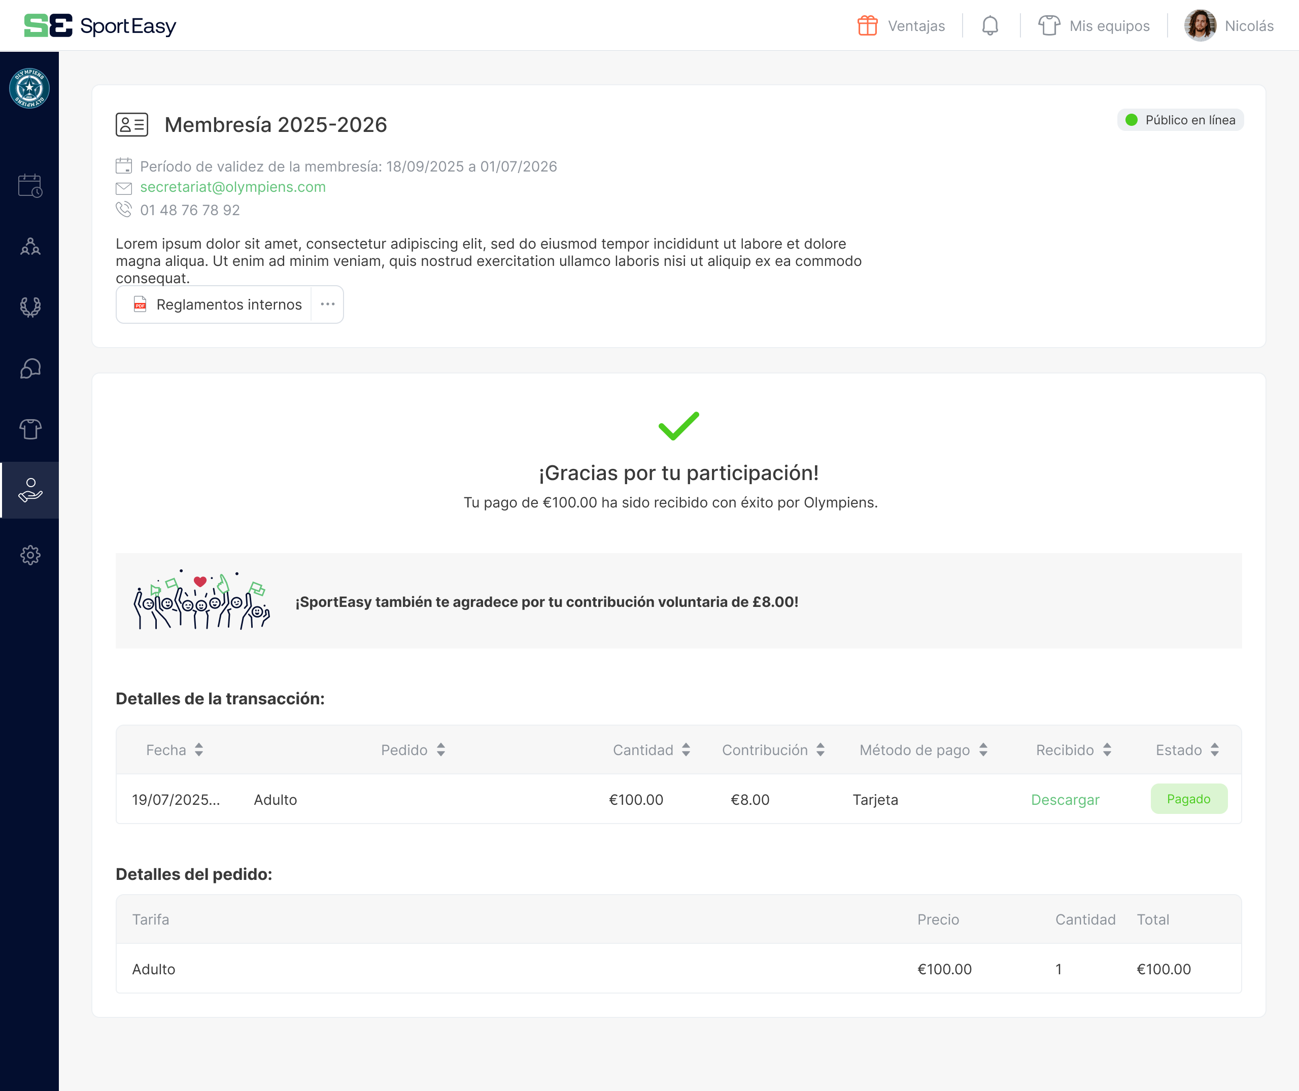Screen dimensions: 1299x1091
Task: Sort transactions by Estado column
Action: (x=1215, y=750)
